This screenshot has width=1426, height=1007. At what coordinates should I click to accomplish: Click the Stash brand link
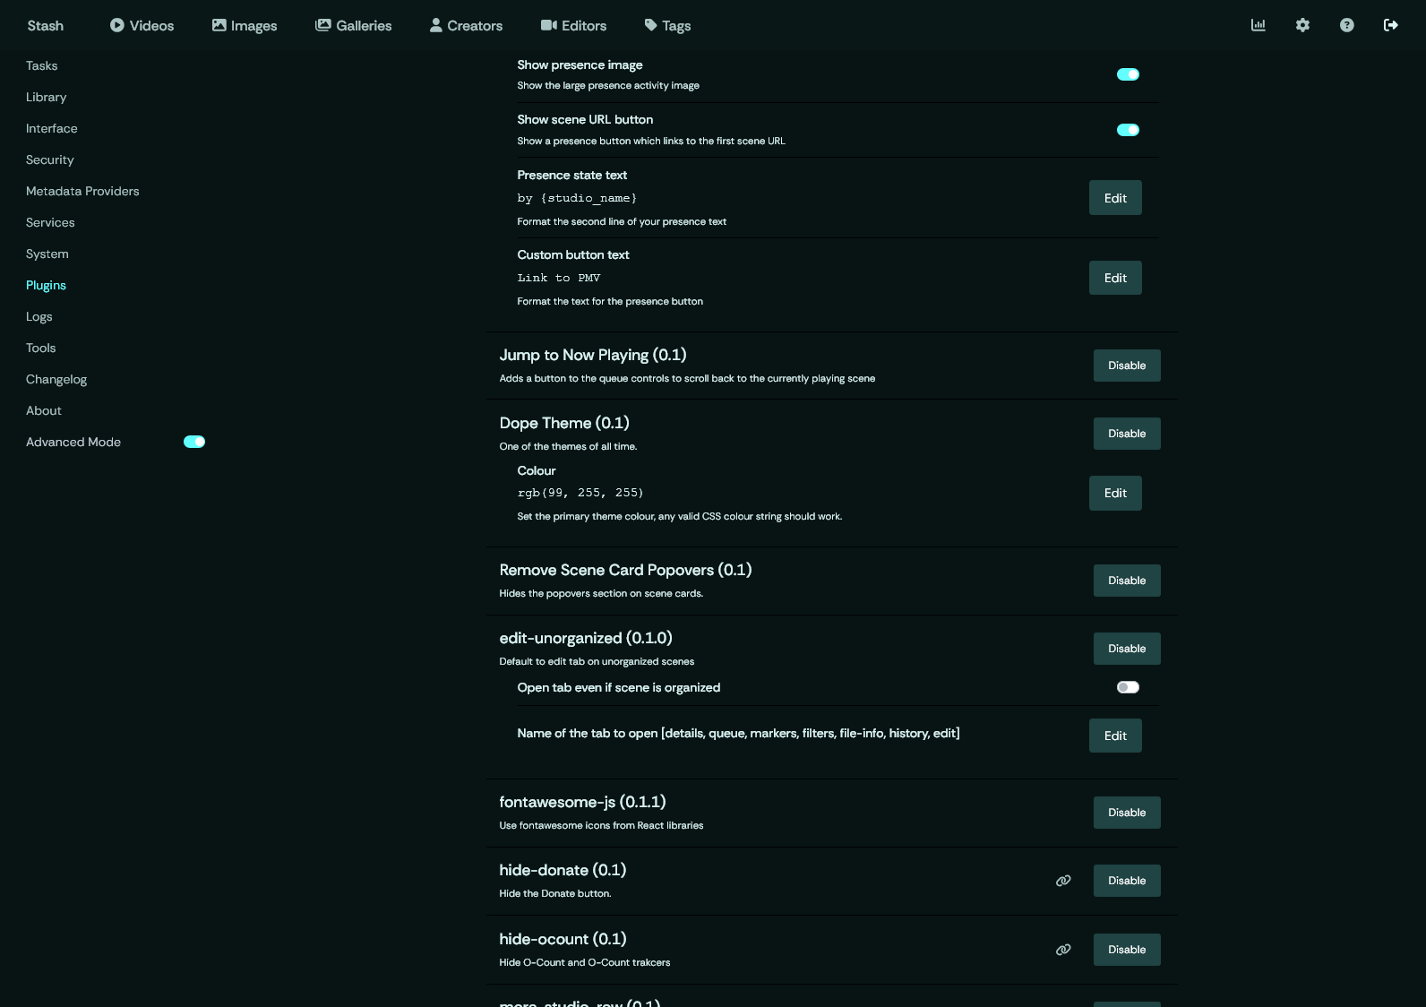coord(45,25)
